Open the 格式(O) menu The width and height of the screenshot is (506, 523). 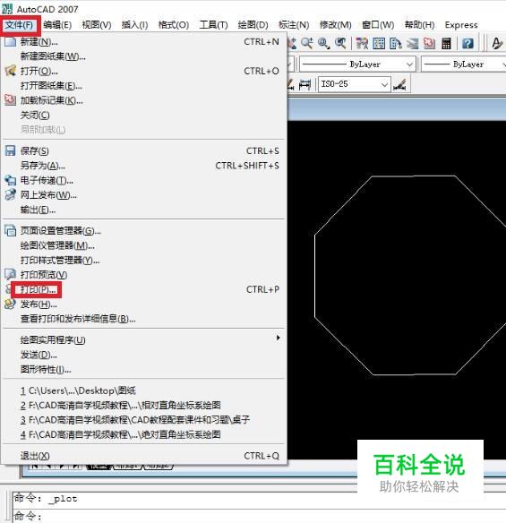point(174,25)
